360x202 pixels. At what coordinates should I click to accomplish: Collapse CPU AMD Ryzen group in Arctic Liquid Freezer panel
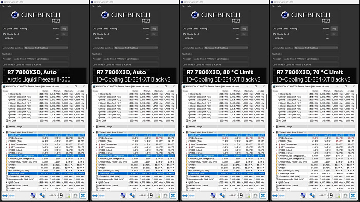(4, 132)
